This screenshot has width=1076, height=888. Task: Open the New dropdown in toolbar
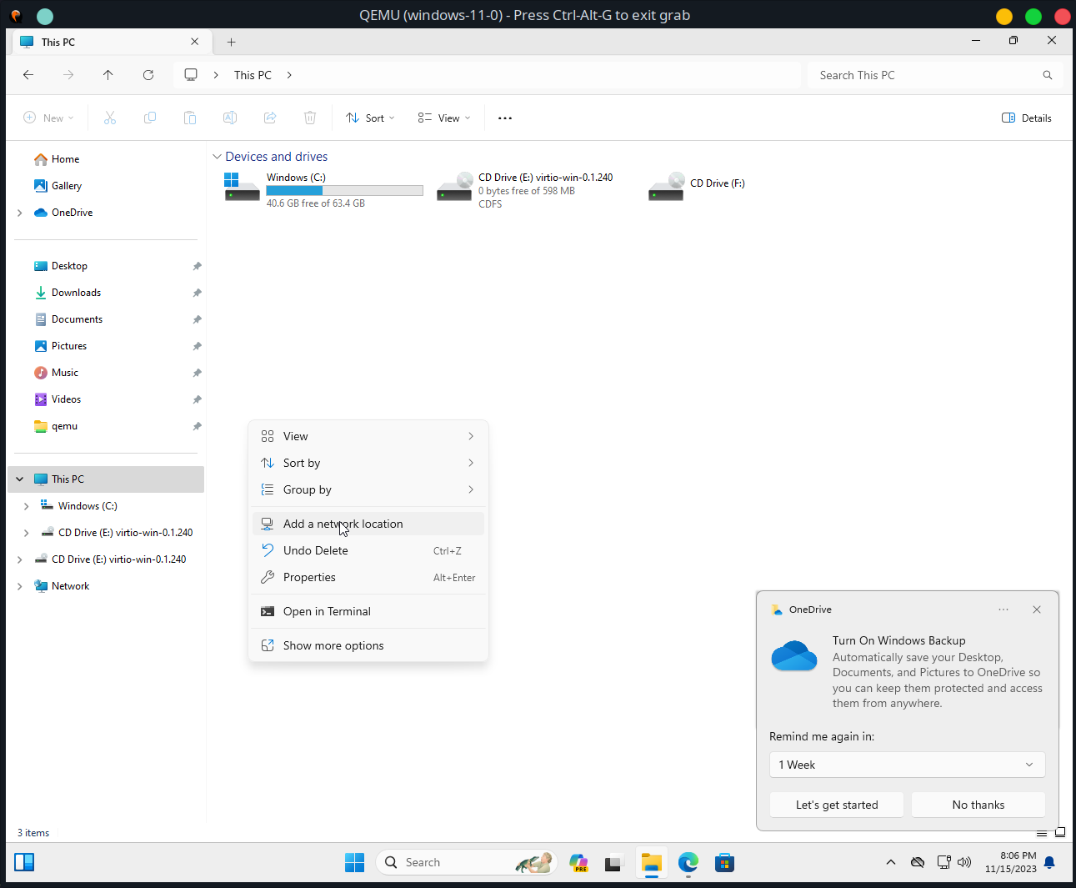(49, 118)
